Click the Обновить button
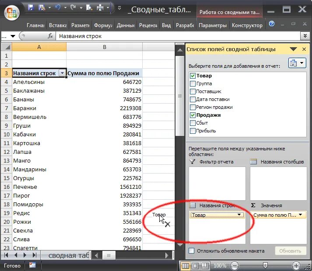This screenshot has height=271, width=312. [x=290, y=251]
